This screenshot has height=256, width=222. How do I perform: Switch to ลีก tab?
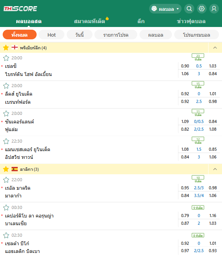pos(141,21)
